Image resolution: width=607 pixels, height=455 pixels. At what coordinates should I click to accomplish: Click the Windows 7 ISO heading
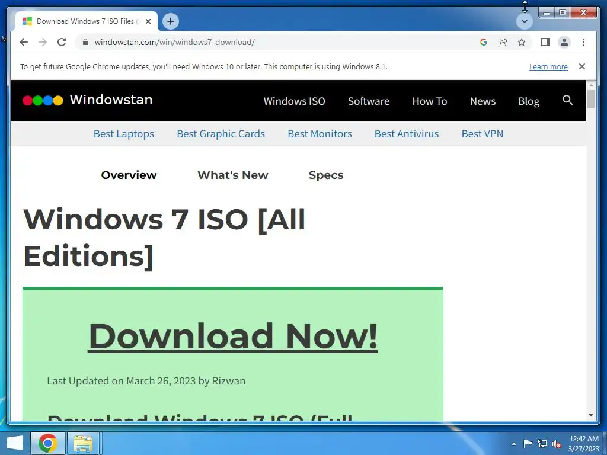(x=164, y=238)
